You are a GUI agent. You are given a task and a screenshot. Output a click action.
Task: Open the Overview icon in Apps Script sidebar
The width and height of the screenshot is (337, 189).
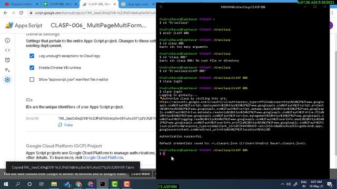(x=7, y=40)
